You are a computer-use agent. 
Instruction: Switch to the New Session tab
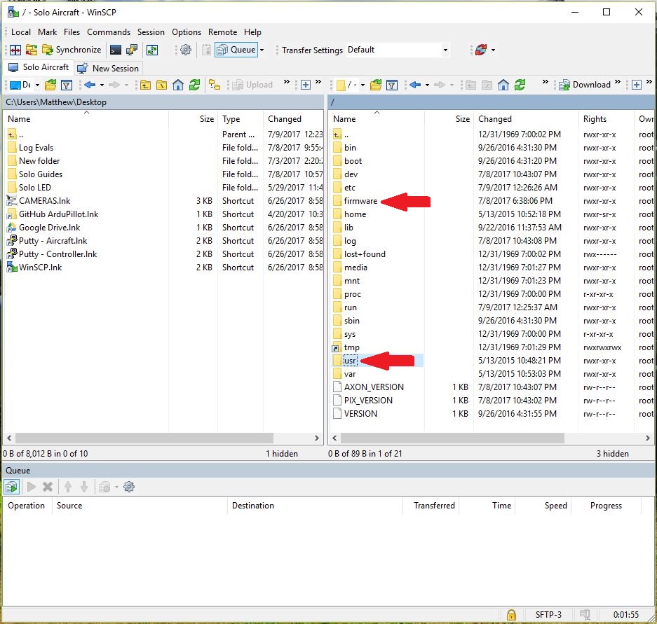click(x=109, y=68)
